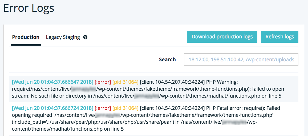Click the Download production logs button

click(x=222, y=37)
